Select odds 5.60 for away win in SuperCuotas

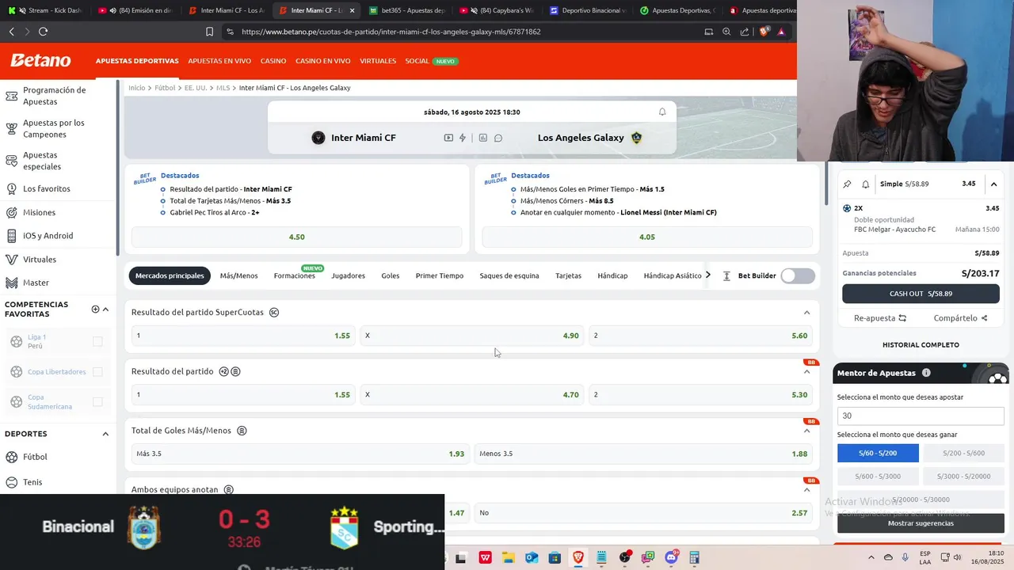[x=700, y=336]
